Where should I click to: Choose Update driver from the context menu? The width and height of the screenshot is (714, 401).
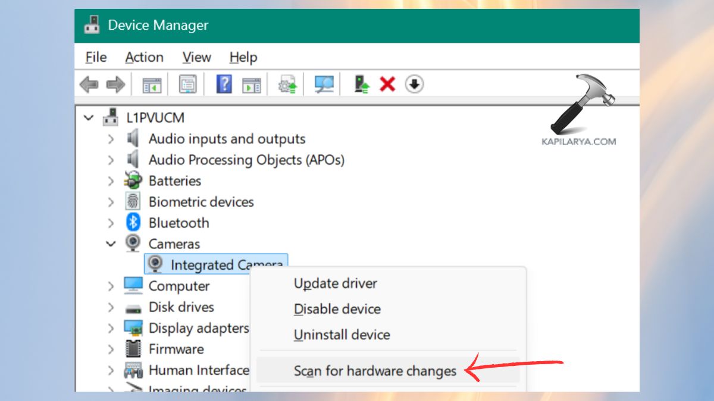[x=335, y=283]
